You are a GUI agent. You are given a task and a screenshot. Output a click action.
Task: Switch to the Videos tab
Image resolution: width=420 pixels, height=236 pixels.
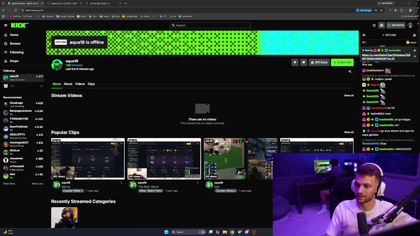pyautogui.click(x=80, y=84)
